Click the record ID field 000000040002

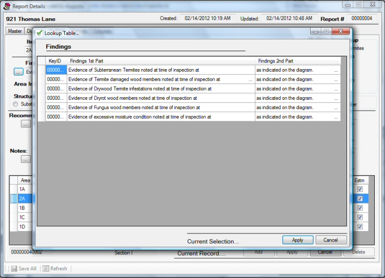[31, 252]
